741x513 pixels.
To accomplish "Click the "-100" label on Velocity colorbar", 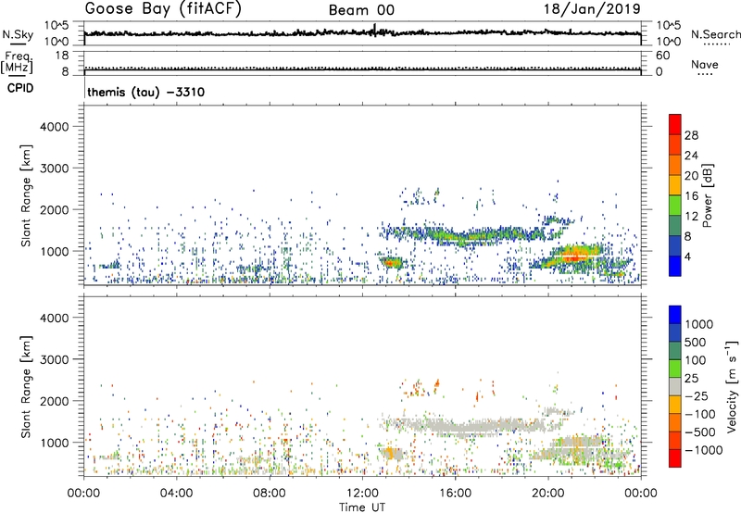I will (700, 414).
